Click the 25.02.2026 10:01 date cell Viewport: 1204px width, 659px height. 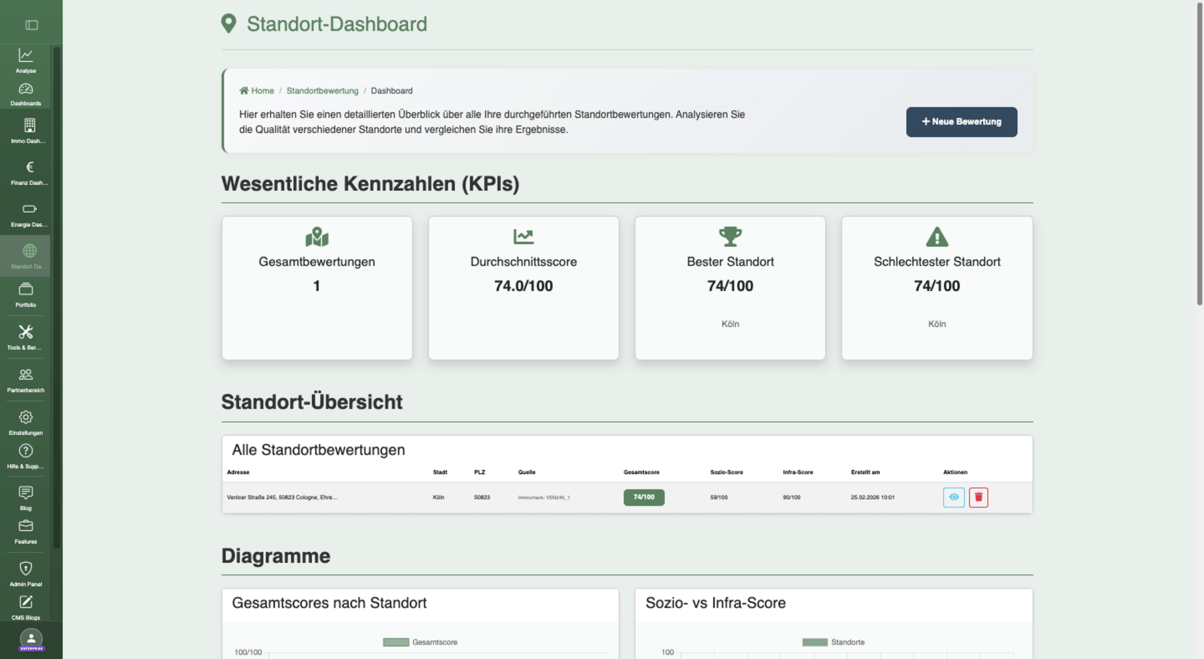point(873,497)
